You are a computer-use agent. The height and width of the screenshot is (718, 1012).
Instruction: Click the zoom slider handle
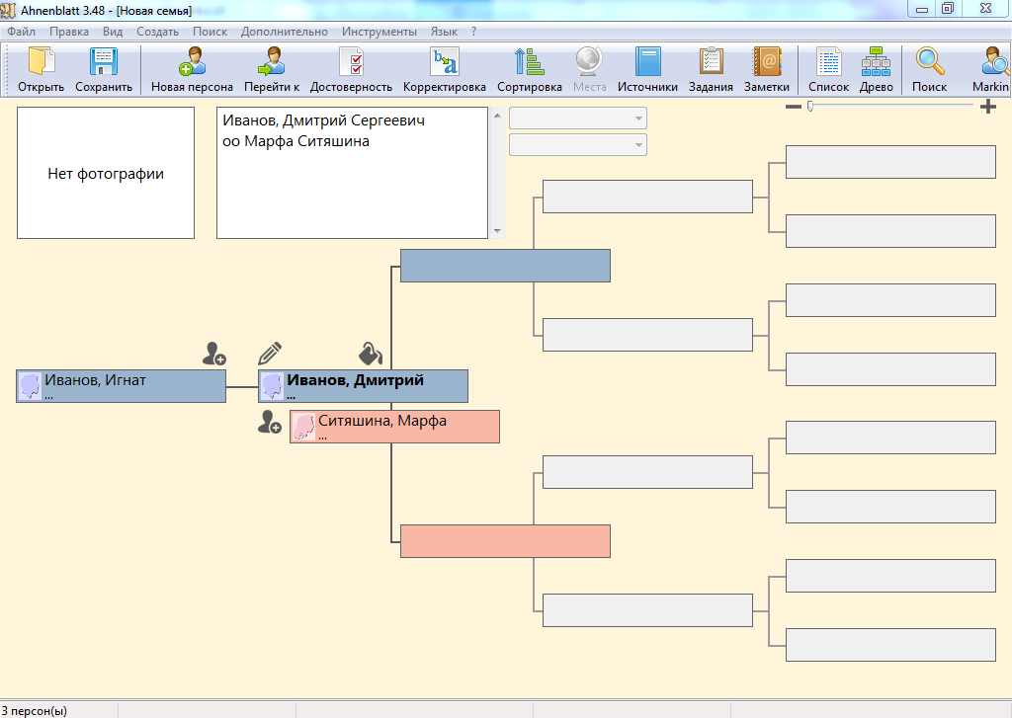click(810, 106)
